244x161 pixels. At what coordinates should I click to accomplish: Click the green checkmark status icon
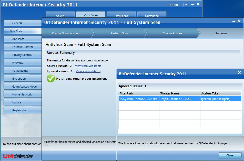pyautogui.click(x=51, y=78)
